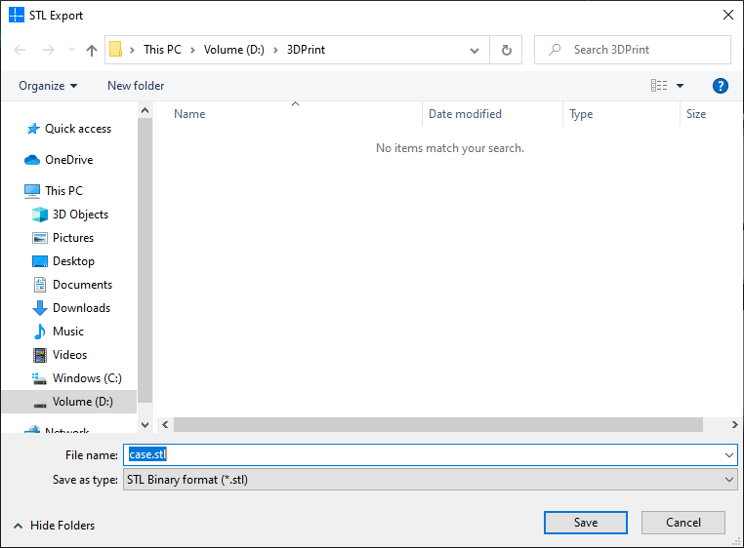744x548 pixels.
Task: Open the blue Help question mark icon
Action: pos(721,86)
